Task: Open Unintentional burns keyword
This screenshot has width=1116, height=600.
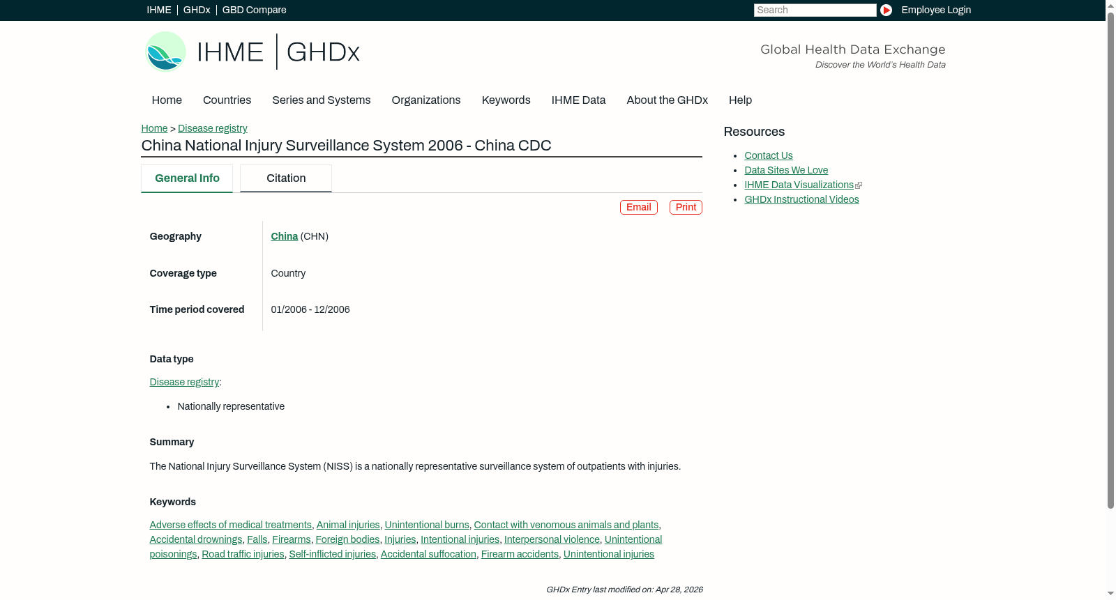Action: click(x=427, y=525)
